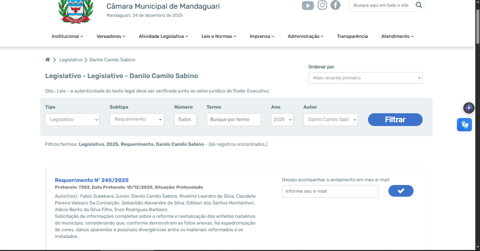
Task: Click the Informe seu e-mail field
Action: [330, 191]
